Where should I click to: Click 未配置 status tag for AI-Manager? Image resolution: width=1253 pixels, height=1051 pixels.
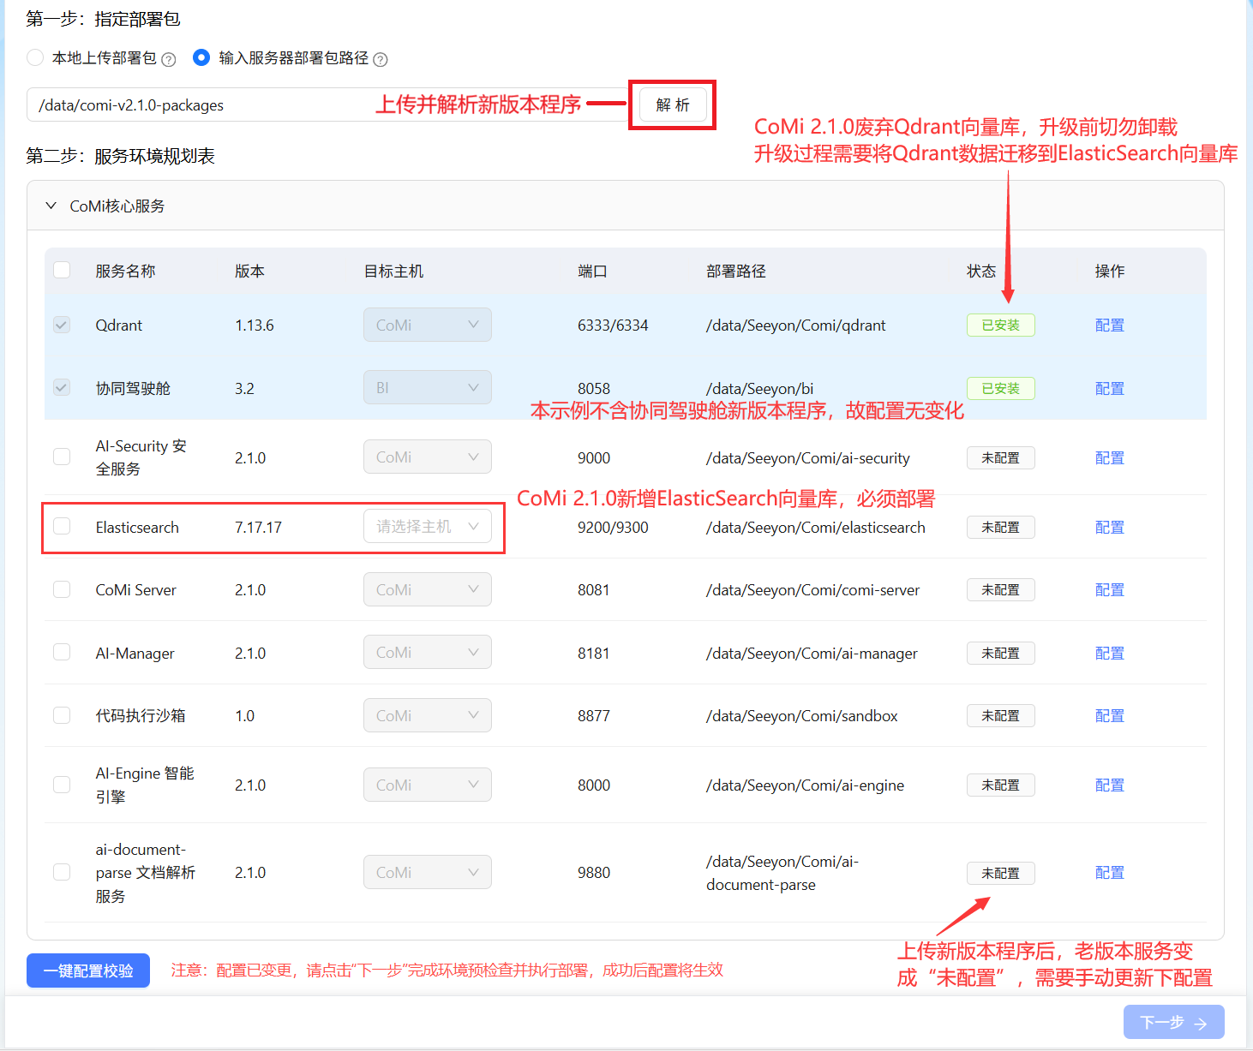tap(1001, 654)
